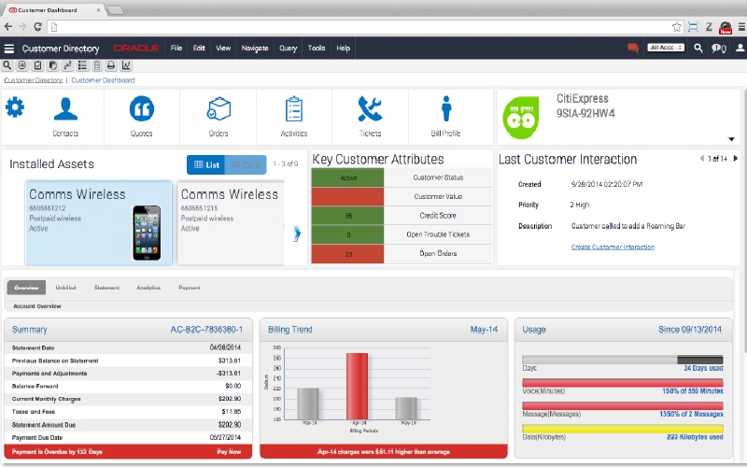Click the browser reload button
Viewport: 747px width, 467px height.
point(37,27)
